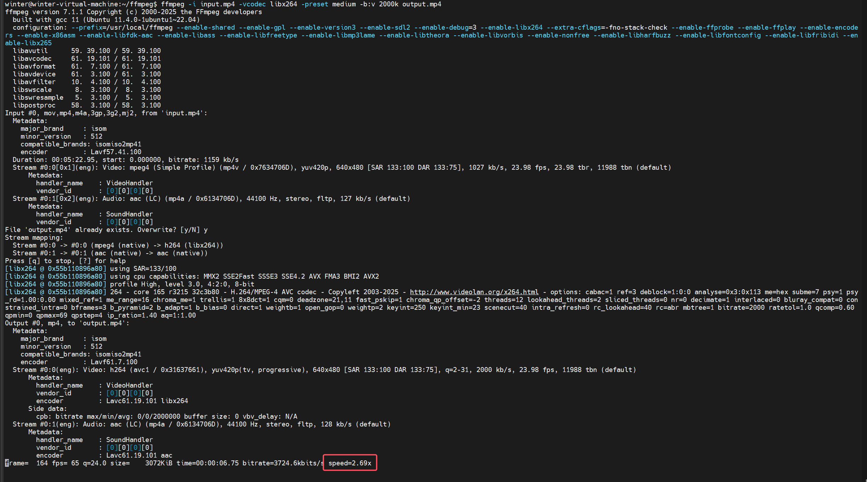Click the 'Stream mapping:' heading

point(34,238)
